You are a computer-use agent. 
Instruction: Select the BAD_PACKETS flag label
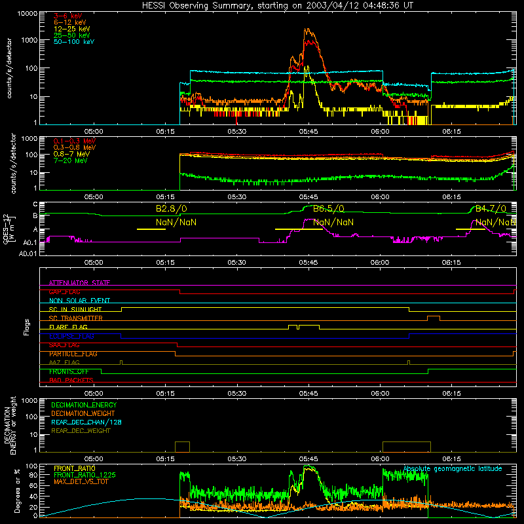[x=71, y=381]
